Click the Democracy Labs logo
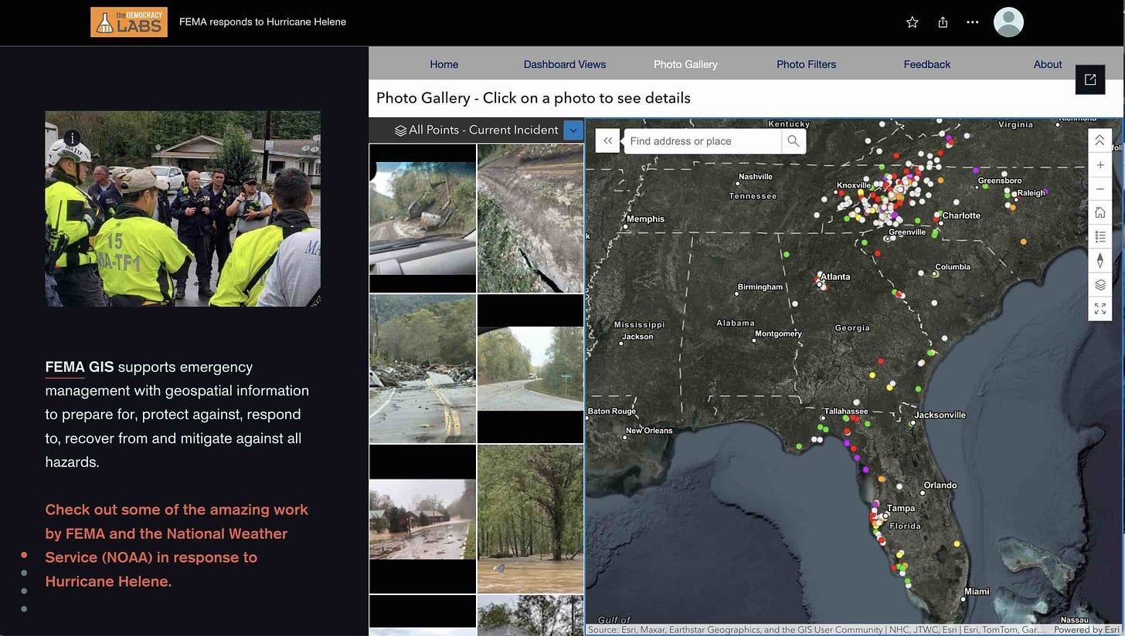The height and width of the screenshot is (636, 1125). coord(129,22)
